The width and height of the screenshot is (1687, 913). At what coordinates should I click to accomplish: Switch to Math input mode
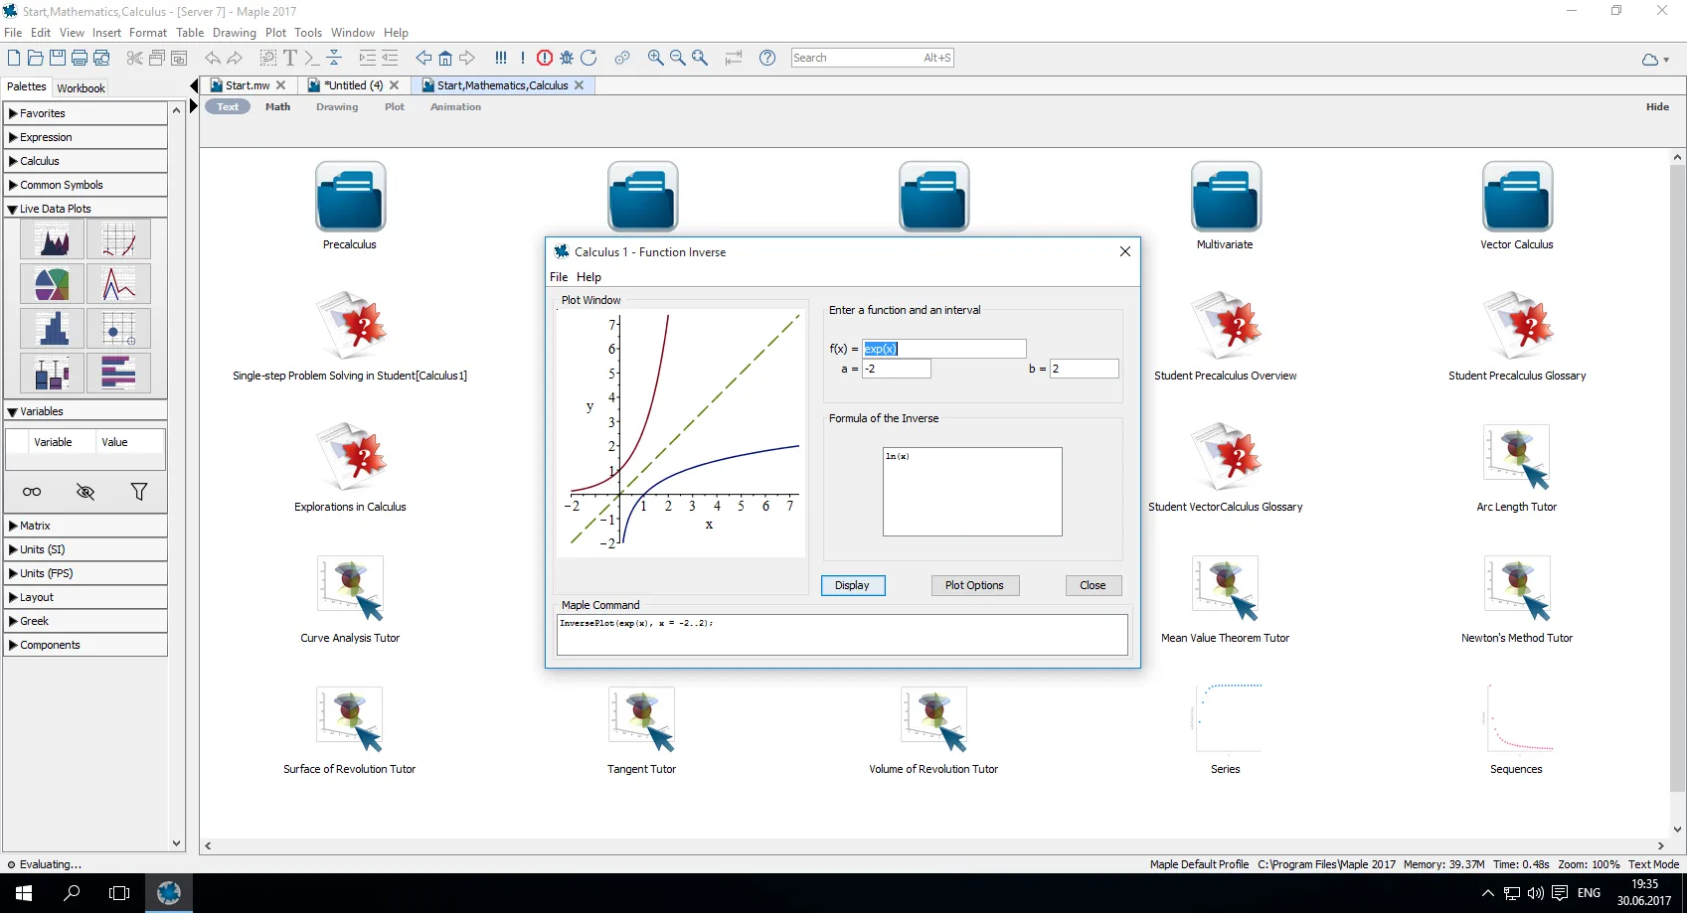pos(278,107)
